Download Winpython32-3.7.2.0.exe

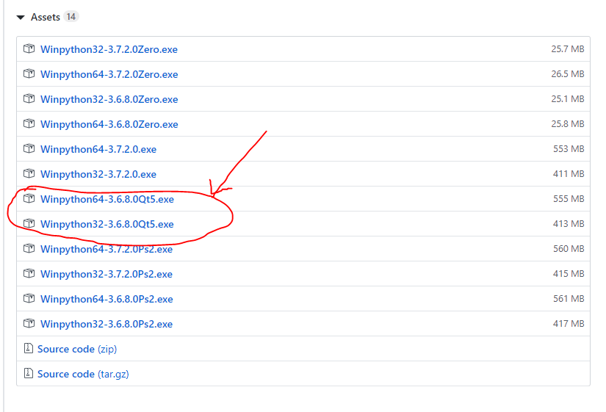point(98,174)
